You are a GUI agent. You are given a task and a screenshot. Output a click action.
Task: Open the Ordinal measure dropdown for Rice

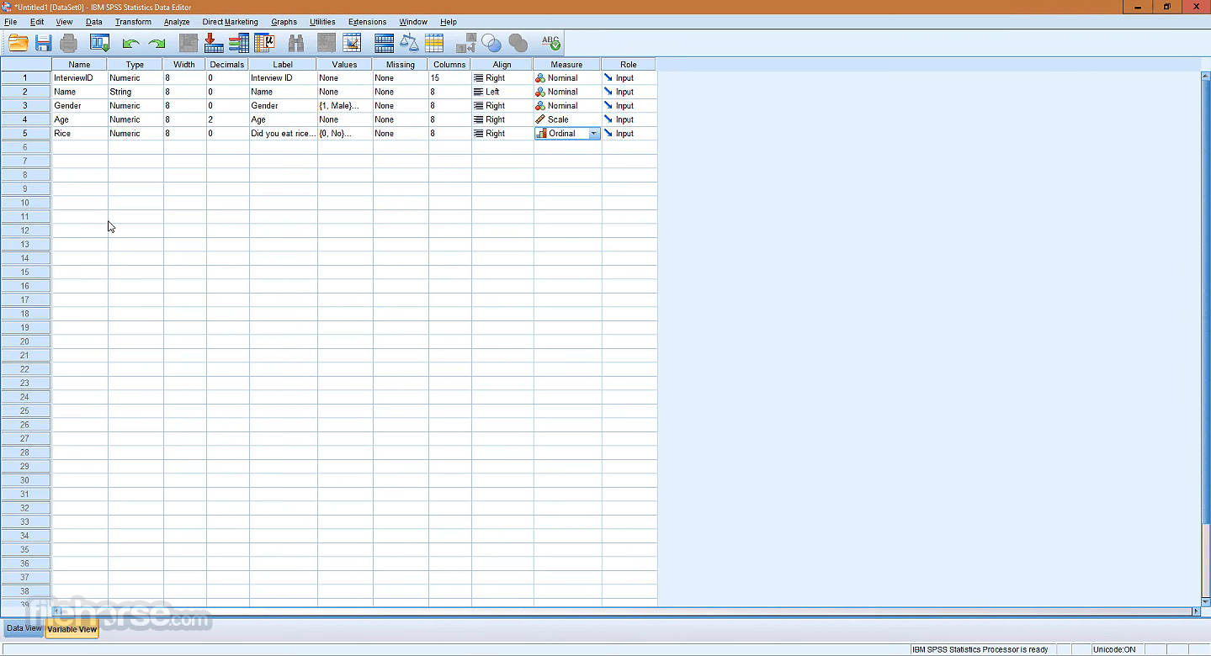[x=594, y=134]
